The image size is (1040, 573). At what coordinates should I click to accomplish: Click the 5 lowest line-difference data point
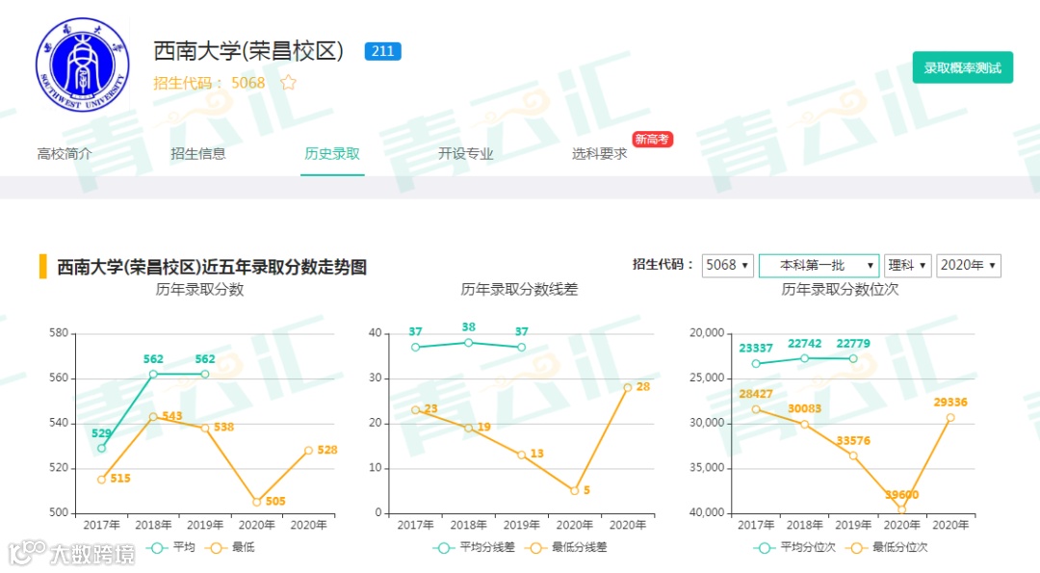point(574,491)
